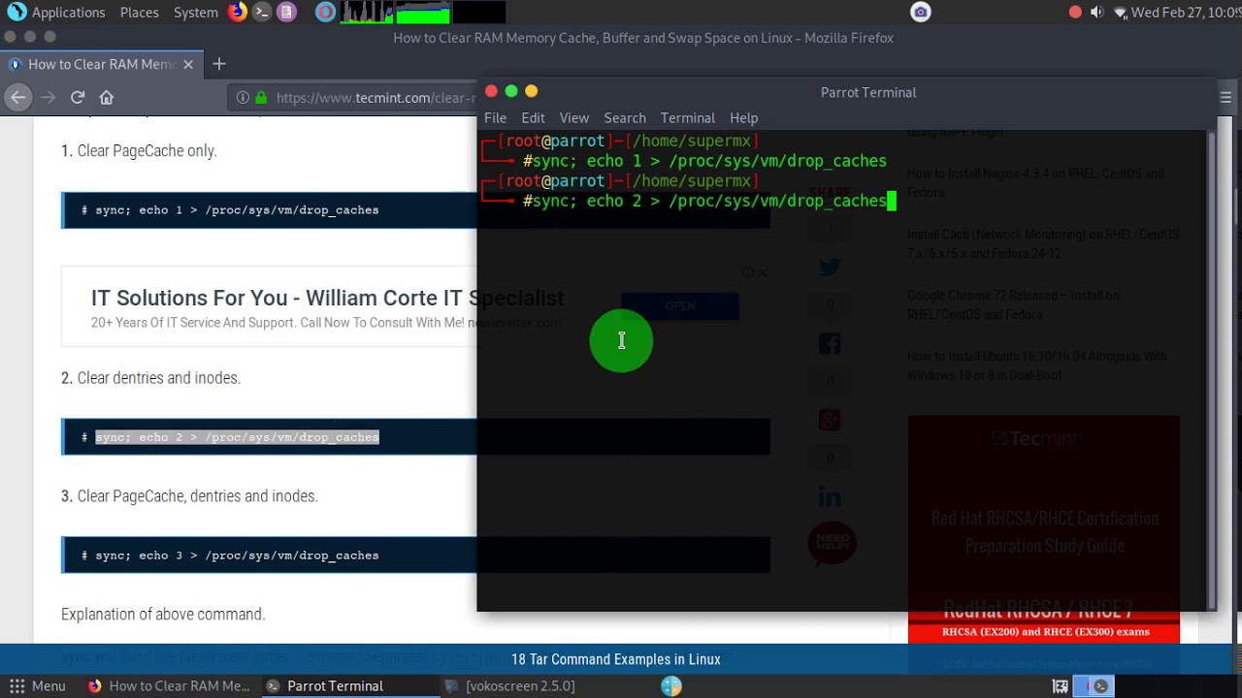Launch Firefox from the top panel launcher
Screen dimensions: 1242x698
click(238, 12)
